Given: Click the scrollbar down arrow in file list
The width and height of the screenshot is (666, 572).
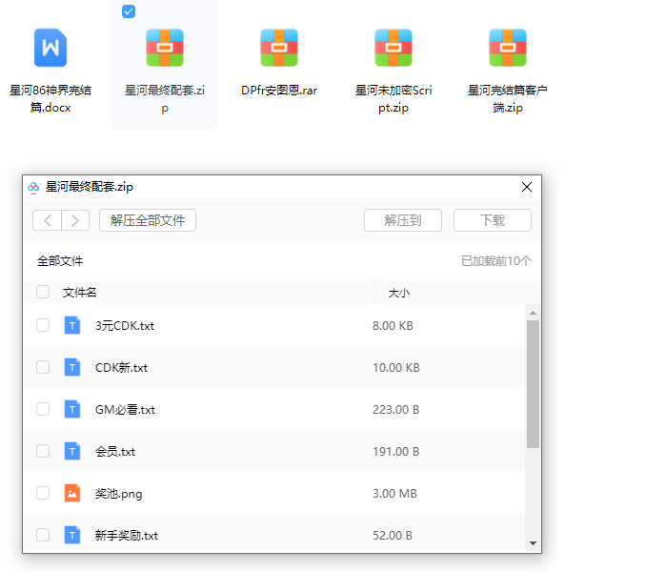Looking at the screenshot, I should [x=533, y=543].
